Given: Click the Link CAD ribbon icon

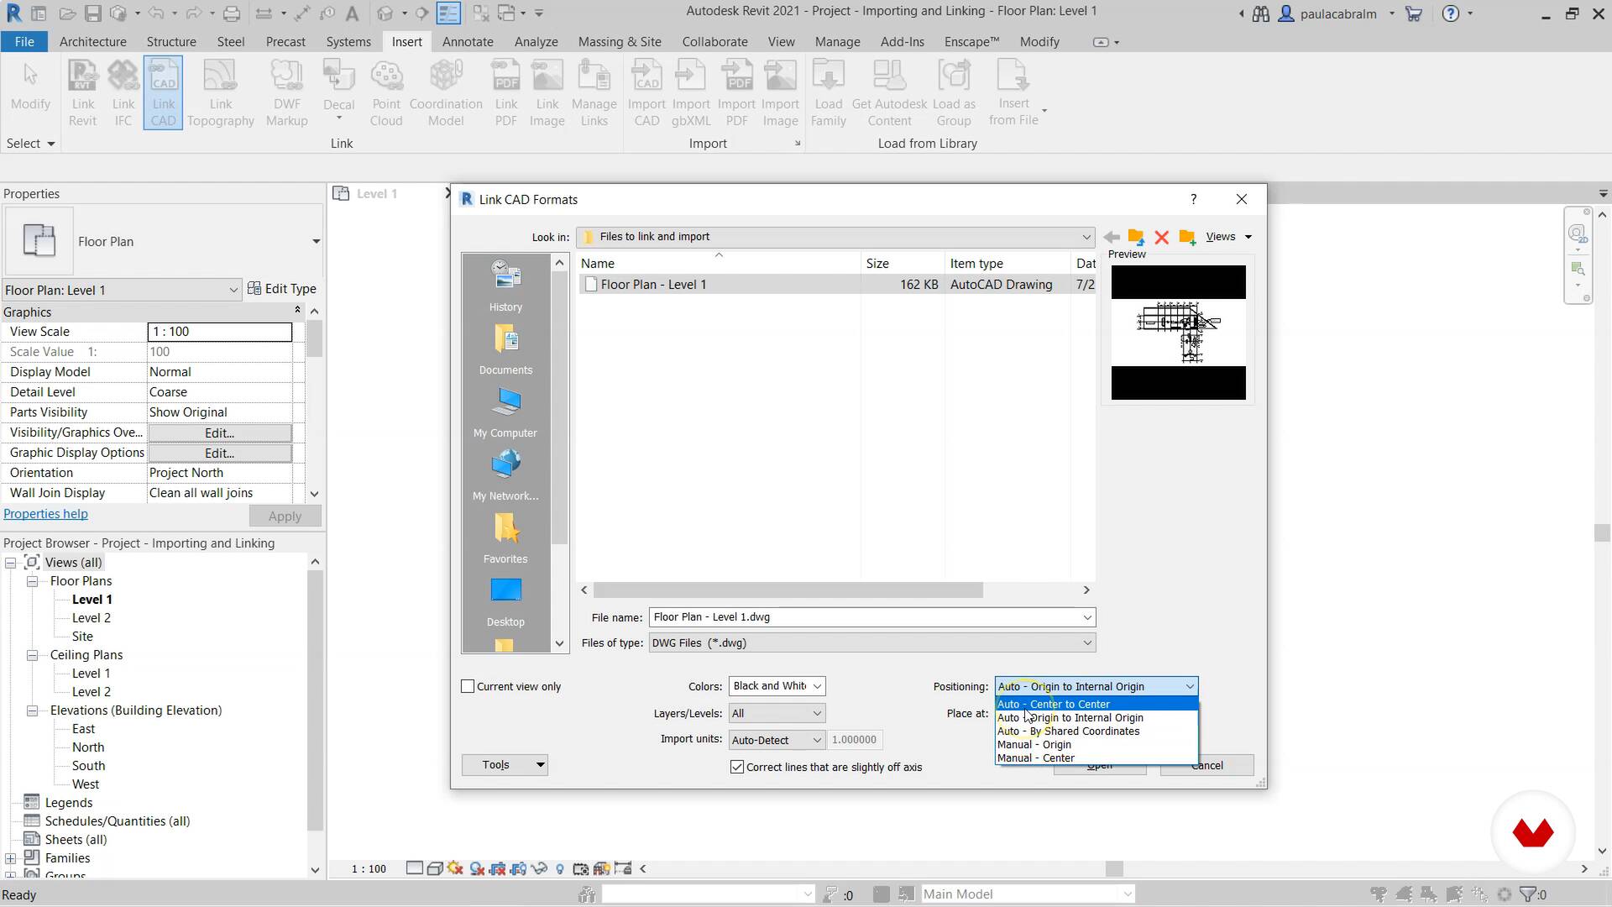Looking at the screenshot, I should point(163,93).
